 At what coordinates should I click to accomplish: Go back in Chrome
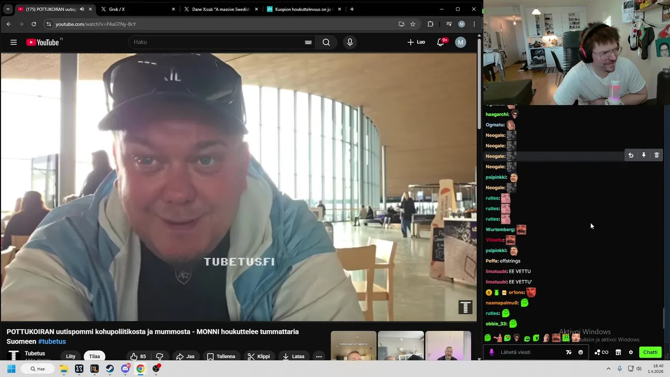(x=9, y=24)
